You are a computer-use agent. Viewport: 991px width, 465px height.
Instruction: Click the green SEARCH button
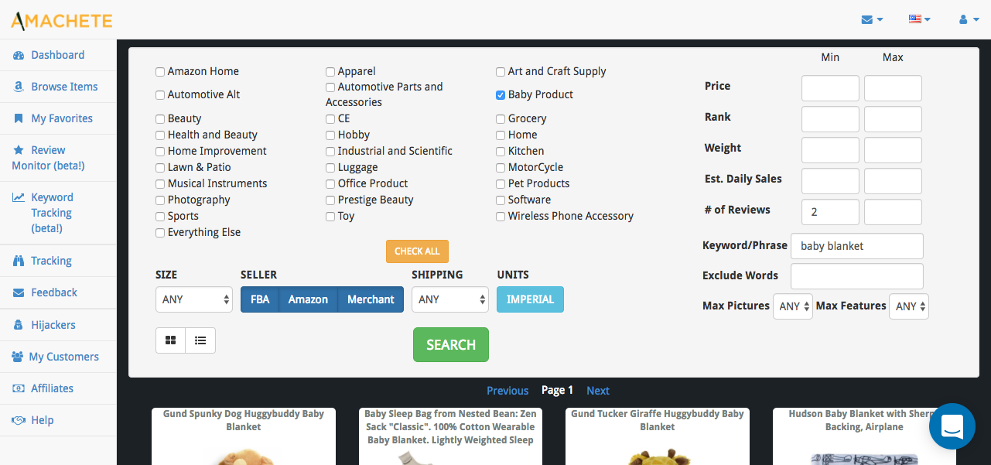pyautogui.click(x=451, y=344)
